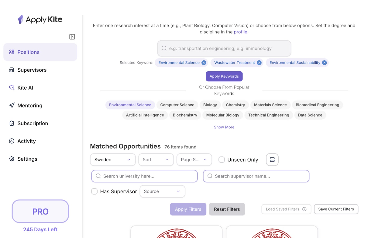Follow the profile link
This screenshot has height=244, width=392.
coord(240,32)
